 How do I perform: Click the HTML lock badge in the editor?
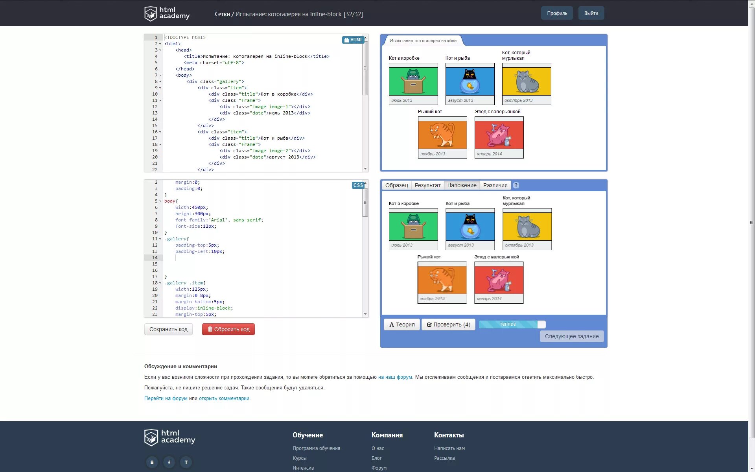click(x=353, y=40)
